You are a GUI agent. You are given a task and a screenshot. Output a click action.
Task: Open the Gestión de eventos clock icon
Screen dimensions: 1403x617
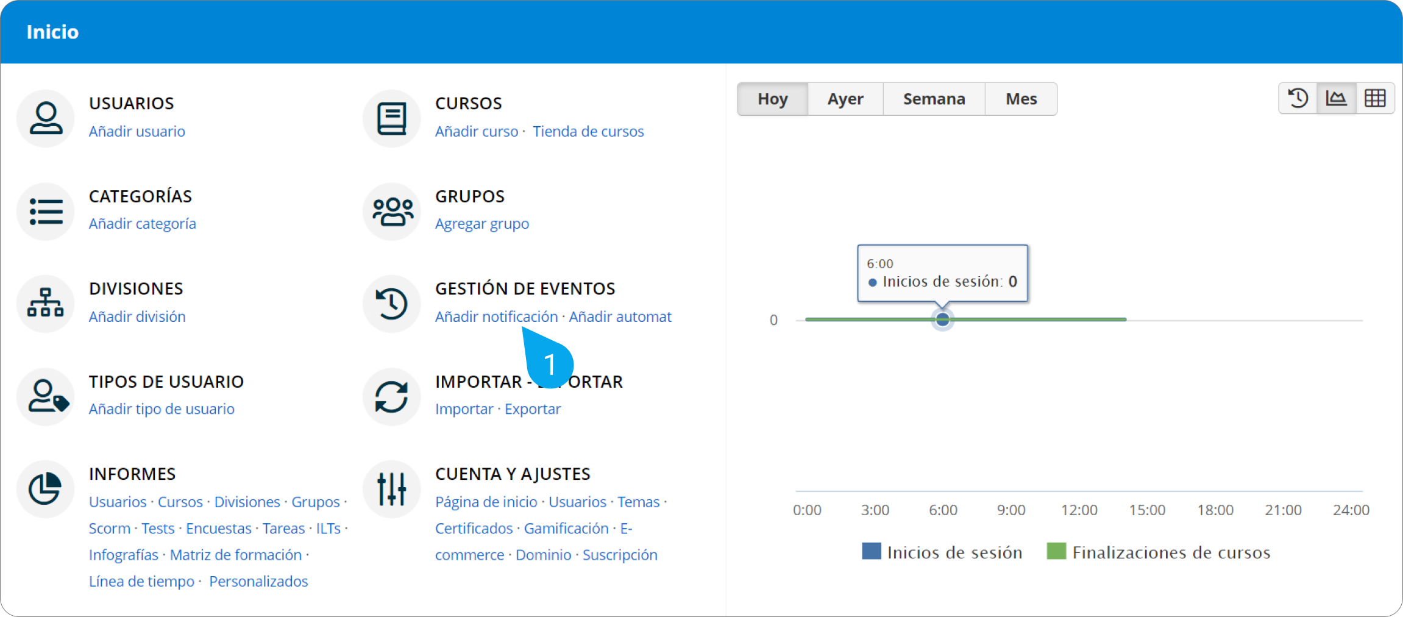(x=391, y=304)
